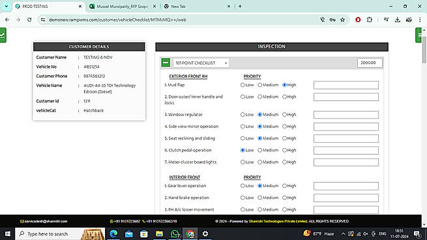427x240 pixels.
Task: Open notification center icon
Action: click(x=417, y=233)
